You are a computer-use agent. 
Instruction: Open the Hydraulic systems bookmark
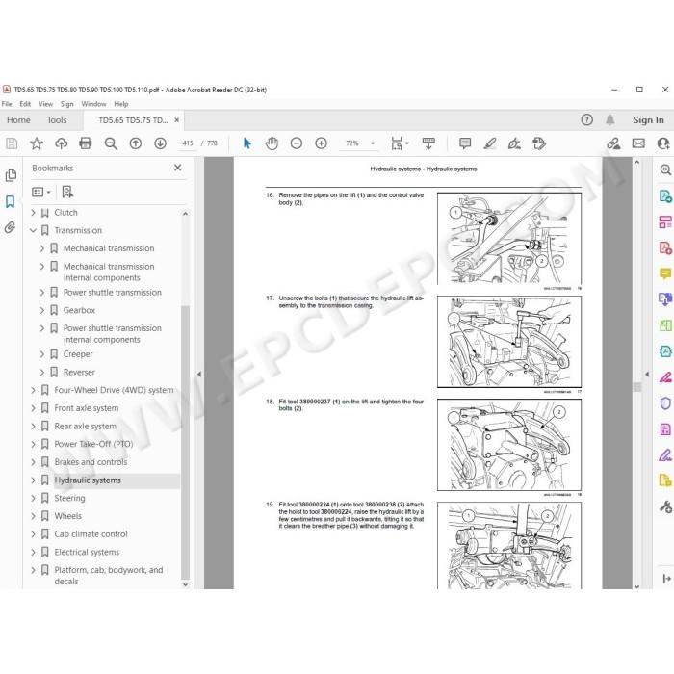pos(88,480)
